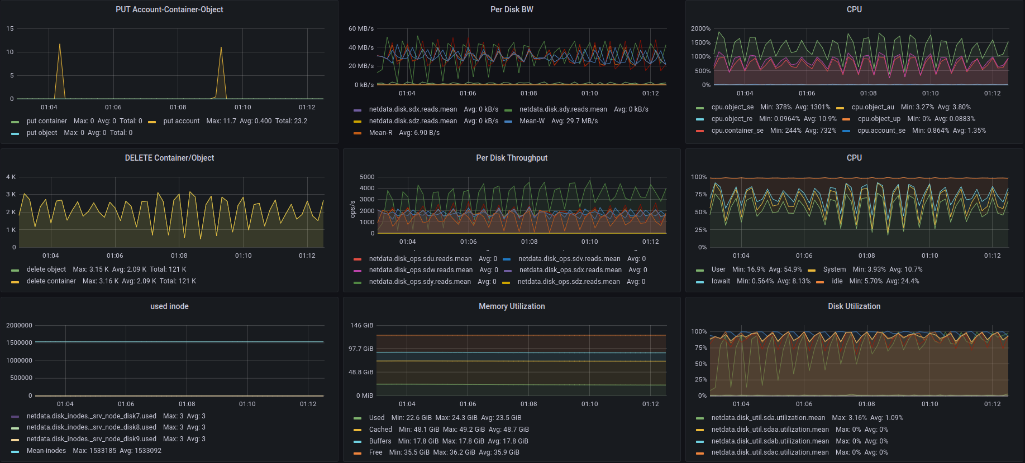
Task: Click the delete container legend color icon
Action: (x=15, y=282)
